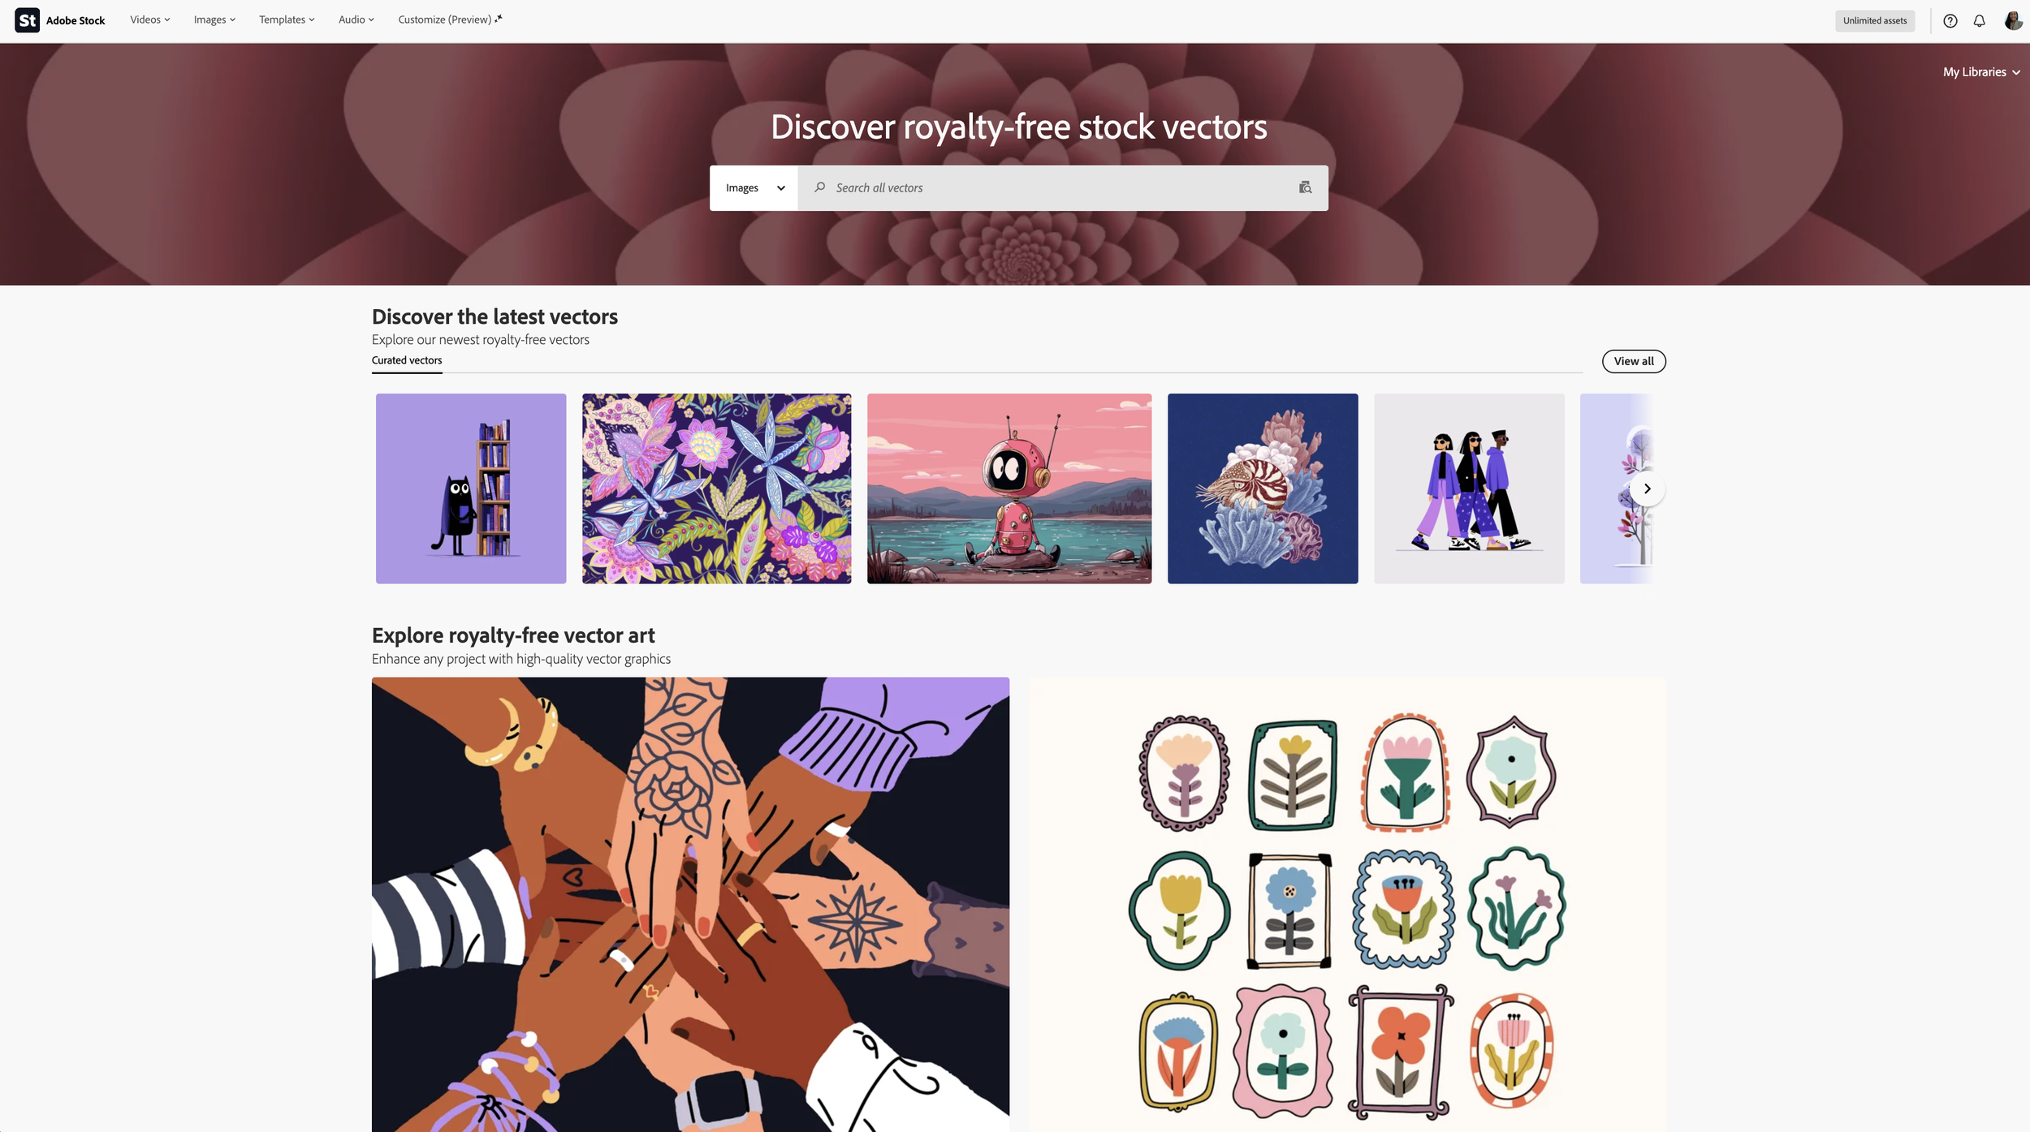Expand the My Libraries dropdown
This screenshot has width=2030, height=1132.
pos(1981,72)
